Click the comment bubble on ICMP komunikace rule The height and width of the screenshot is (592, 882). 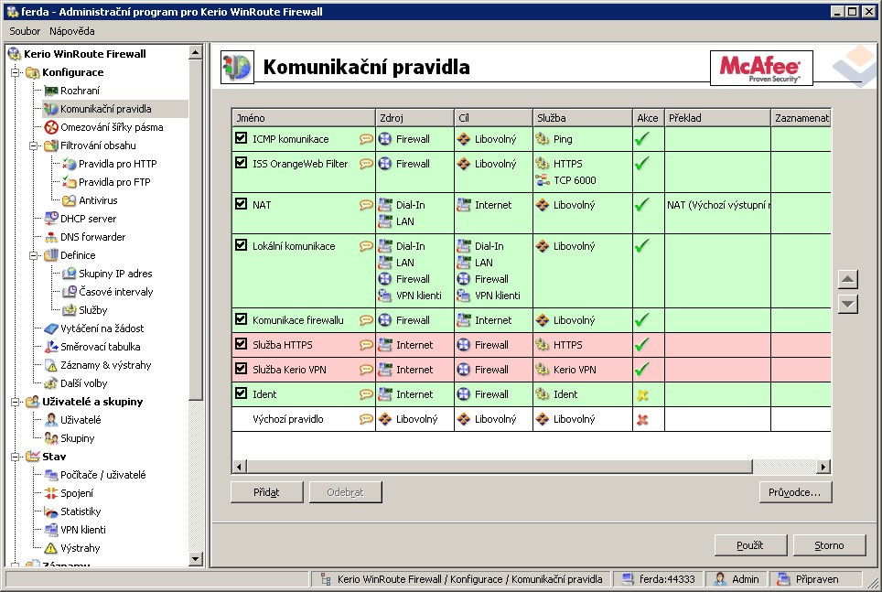(366, 139)
